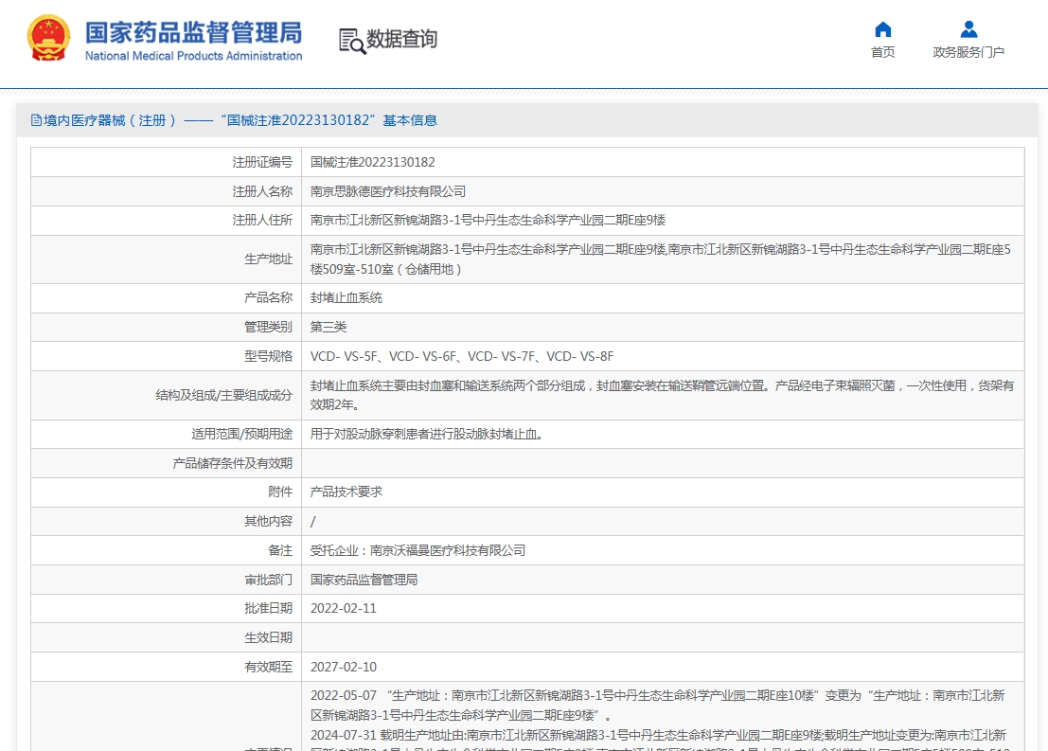
Task: Click the 有效期至 label
Action: click(x=268, y=667)
